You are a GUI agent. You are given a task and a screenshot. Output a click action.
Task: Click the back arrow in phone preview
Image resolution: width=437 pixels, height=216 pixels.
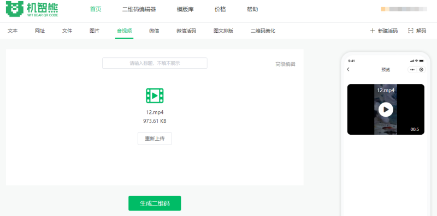(348, 70)
